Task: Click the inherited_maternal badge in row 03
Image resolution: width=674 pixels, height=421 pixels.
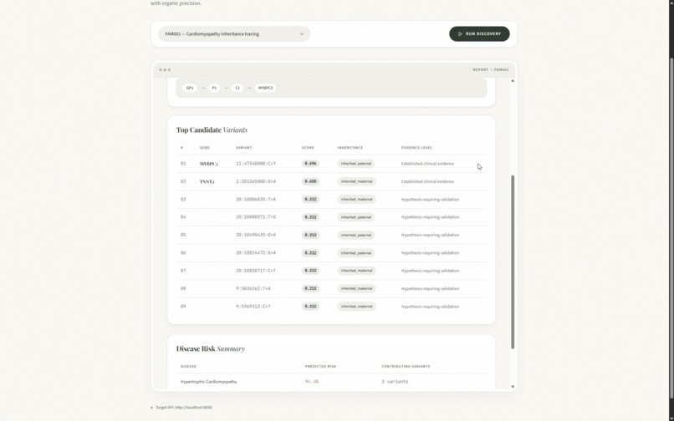Action: [x=356, y=200]
